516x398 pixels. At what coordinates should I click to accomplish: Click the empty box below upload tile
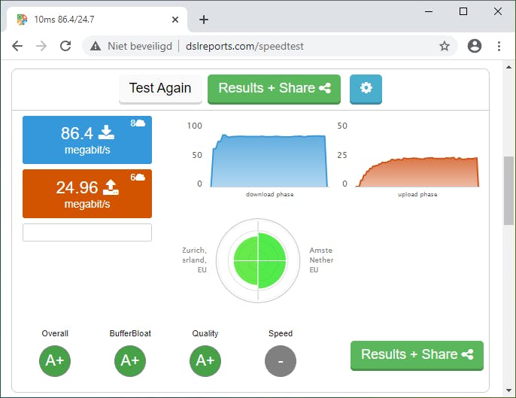(87, 232)
